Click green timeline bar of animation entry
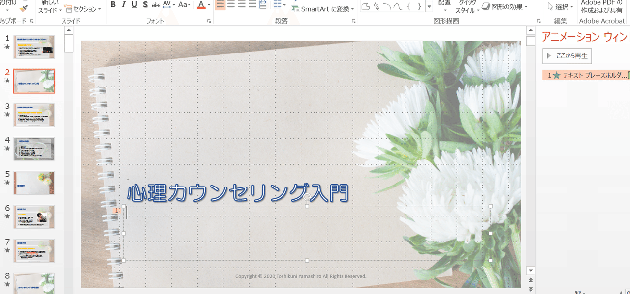 click(629, 75)
